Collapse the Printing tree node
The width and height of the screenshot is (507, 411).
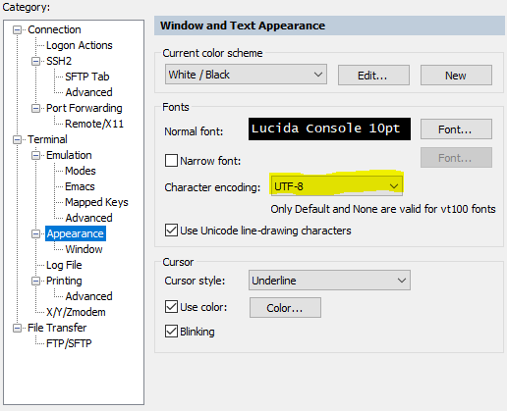pos(35,282)
